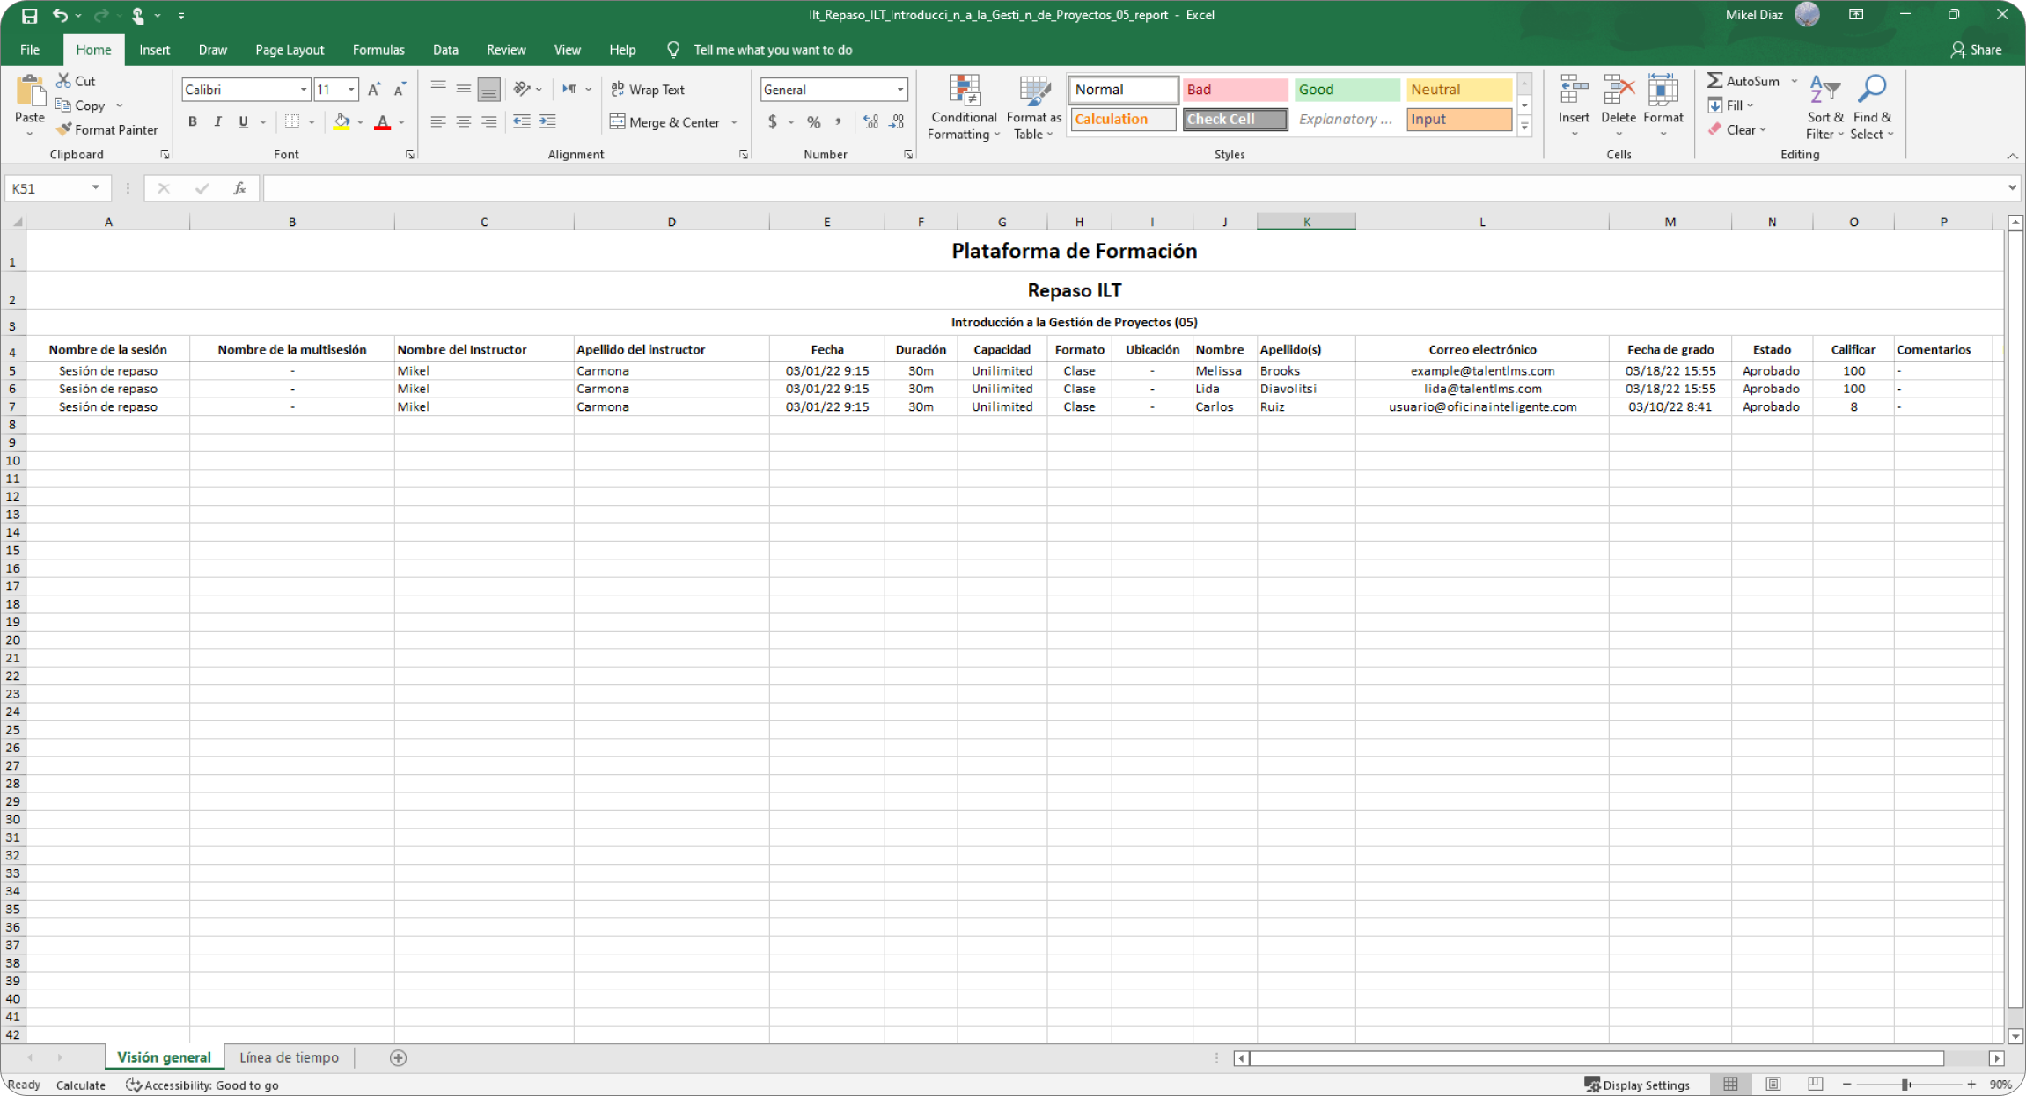Viewport: 2026px width, 1096px height.
Task: Apply the Bad cell style
Action: 1235,90
